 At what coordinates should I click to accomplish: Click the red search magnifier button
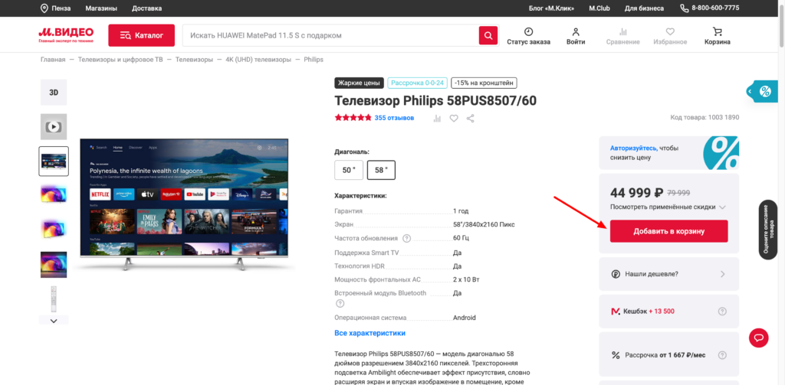(488, 35)
